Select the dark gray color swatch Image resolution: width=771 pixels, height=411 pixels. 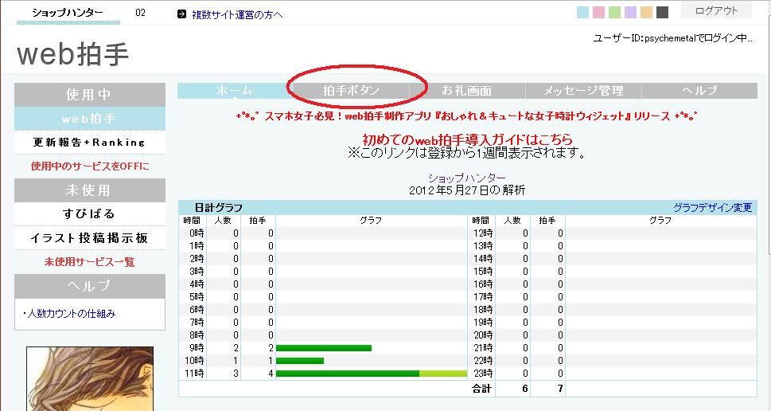(x=662, y=12)
